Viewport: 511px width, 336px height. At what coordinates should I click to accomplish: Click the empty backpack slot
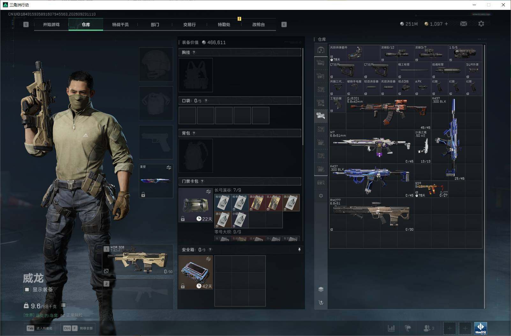coord(196,156)
